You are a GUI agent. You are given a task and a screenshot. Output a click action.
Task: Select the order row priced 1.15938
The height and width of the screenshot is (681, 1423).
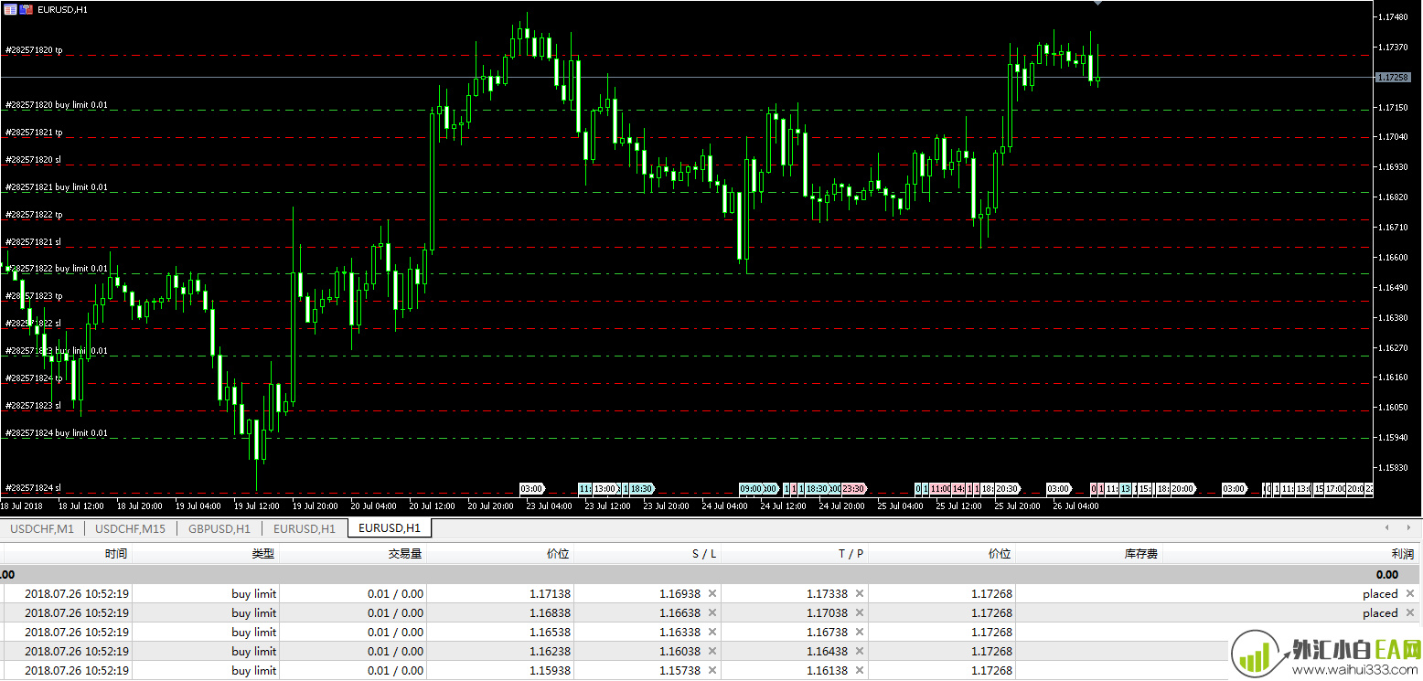(711, 670)
